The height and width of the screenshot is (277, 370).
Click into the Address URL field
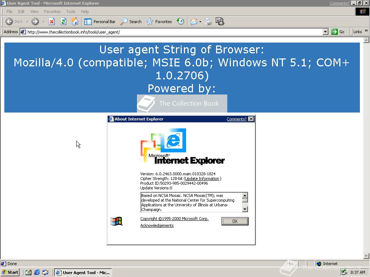[175, 32]
